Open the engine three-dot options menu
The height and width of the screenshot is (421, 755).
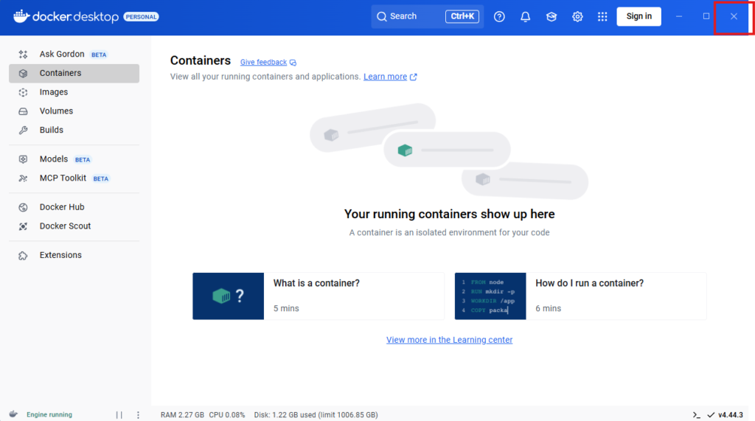[138, 415]
